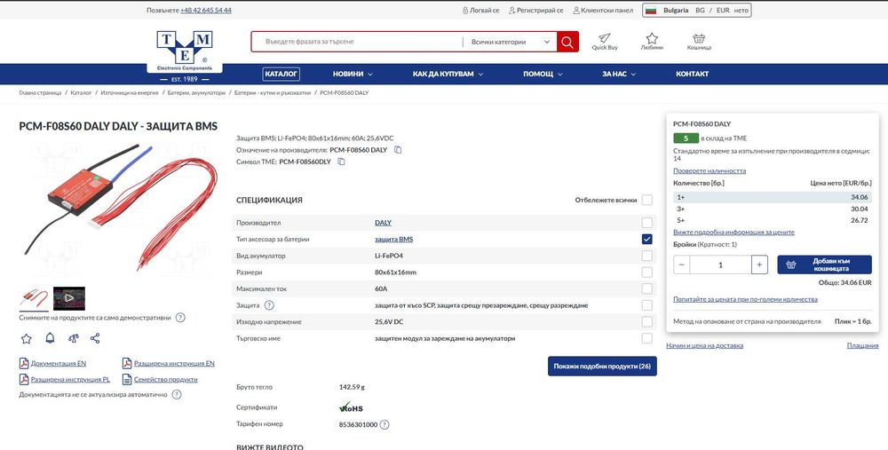Viewport: 888px width, 450px height.
Task: Increase quantity with plus button
Action: click(x=759, y=264)
